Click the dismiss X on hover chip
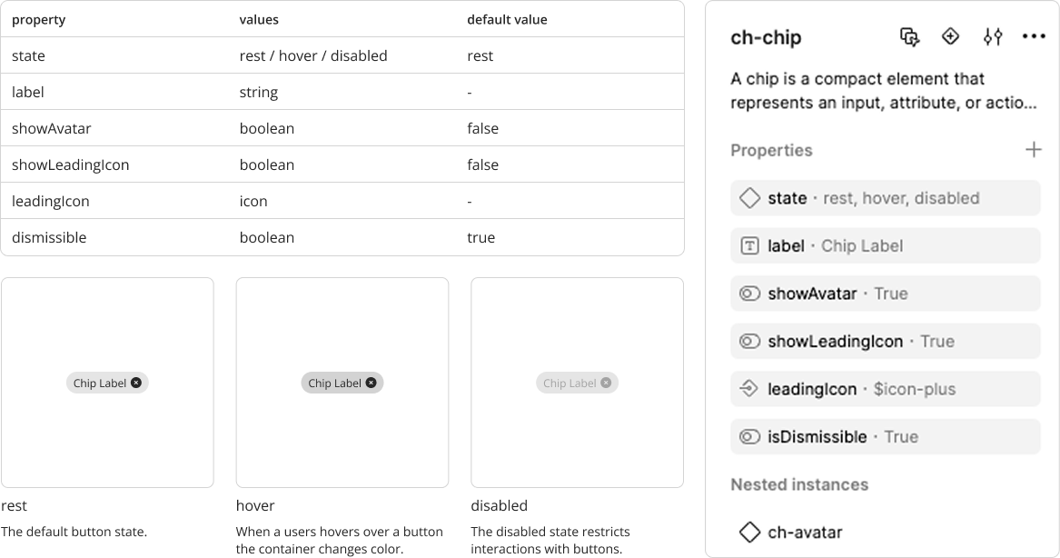Viewport: 1060px width, 558px height. [x=371, y=383]
